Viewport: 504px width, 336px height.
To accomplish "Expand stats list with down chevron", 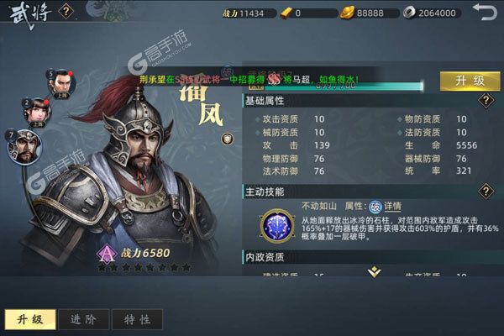I will point(375,271).
